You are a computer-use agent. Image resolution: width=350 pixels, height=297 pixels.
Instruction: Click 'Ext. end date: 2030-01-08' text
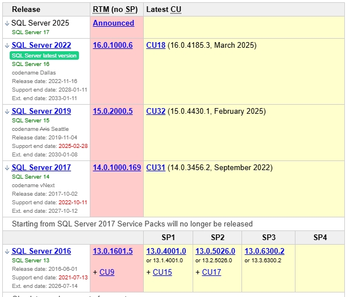click(x=45, y=154)
